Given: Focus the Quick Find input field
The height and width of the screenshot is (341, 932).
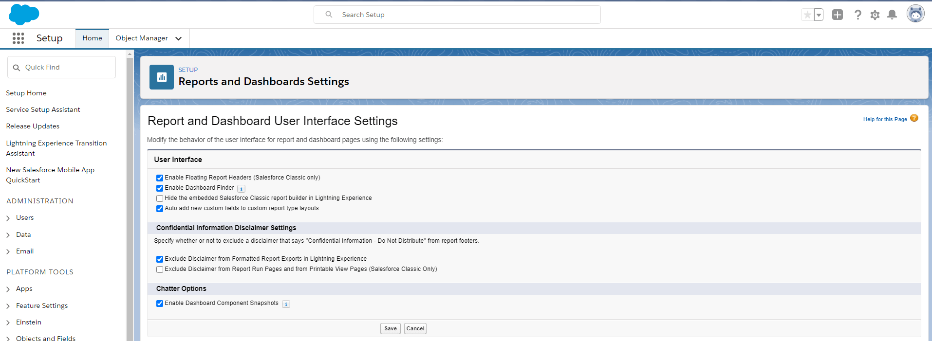Looking at the screenshot, I should click(x=62, y=67).
